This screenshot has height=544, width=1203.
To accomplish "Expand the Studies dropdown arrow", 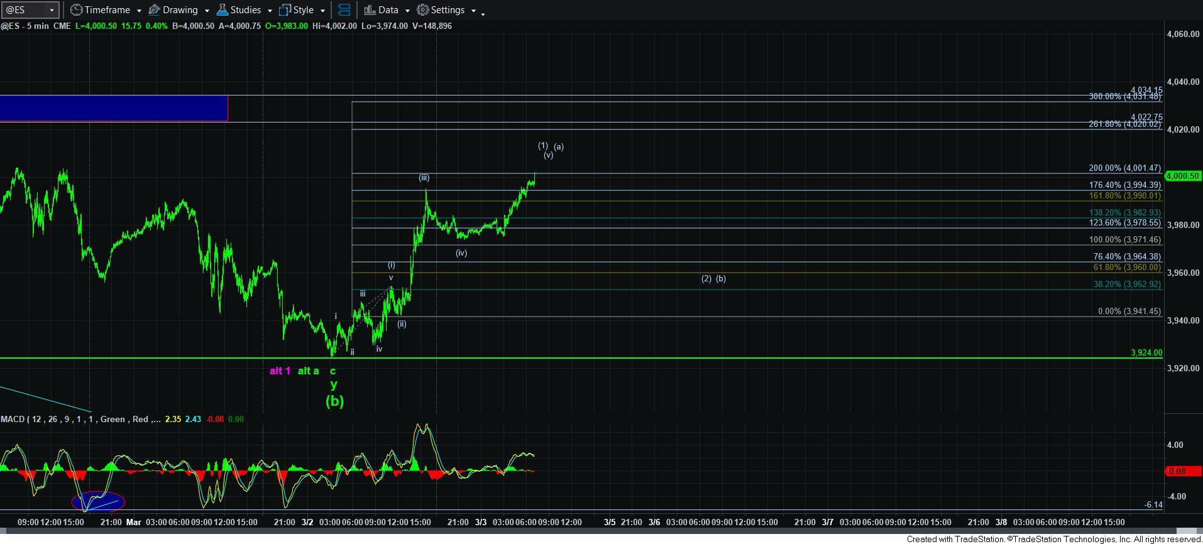I will coord(270,11).
